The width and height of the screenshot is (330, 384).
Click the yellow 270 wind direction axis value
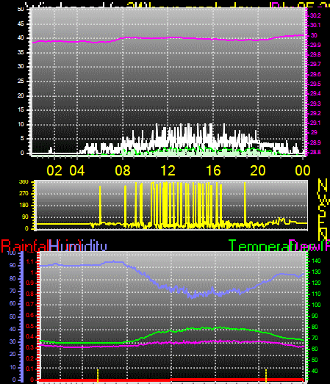click(24, 194)
